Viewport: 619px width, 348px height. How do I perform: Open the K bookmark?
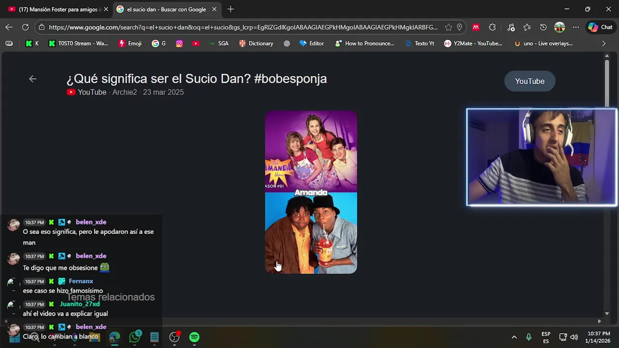tap(32, 43)
